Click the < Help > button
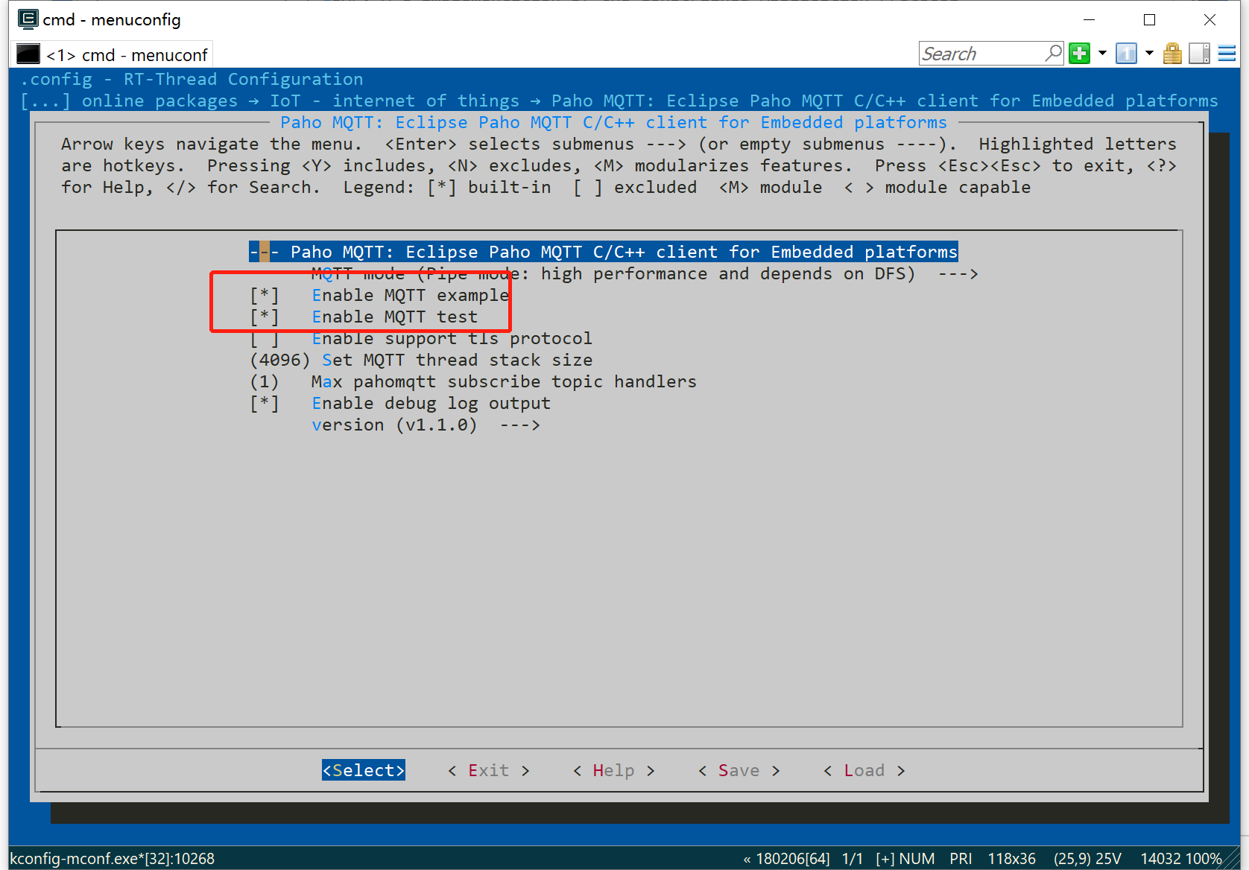This screenshot has height=870, width=1249. [614, 770]
